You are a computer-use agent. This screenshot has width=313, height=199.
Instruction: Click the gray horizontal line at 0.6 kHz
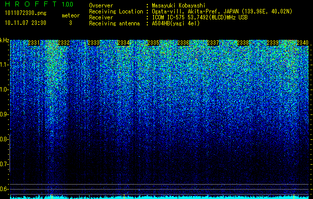click(x=159, y=189)
